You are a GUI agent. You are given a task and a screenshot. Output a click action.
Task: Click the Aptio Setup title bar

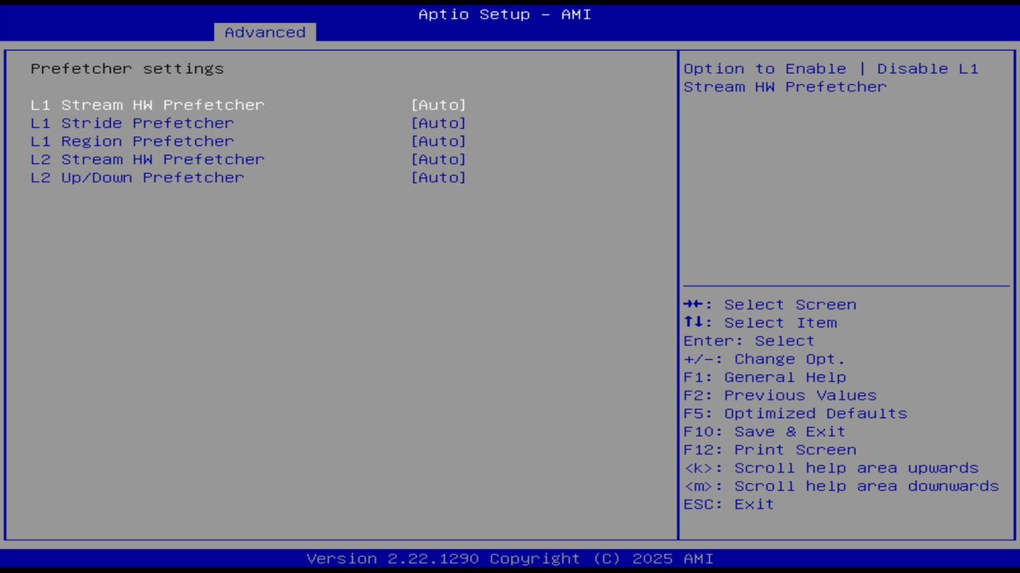504,14
